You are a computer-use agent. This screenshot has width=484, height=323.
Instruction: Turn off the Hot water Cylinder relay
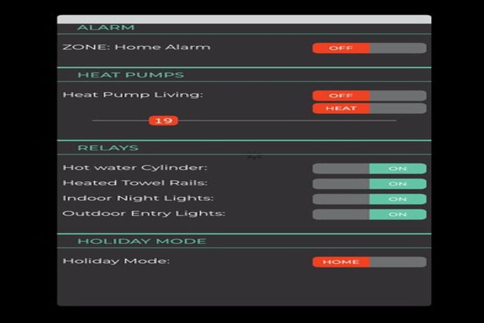(369, 168)
